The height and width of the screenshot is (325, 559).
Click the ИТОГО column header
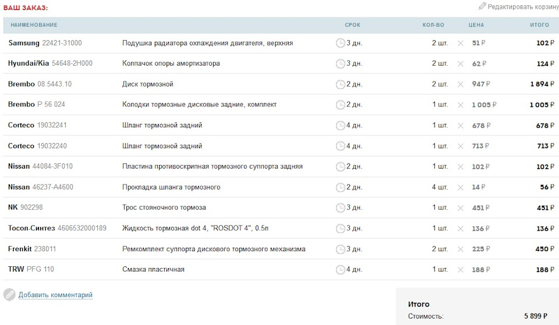[x=539, y=25]
